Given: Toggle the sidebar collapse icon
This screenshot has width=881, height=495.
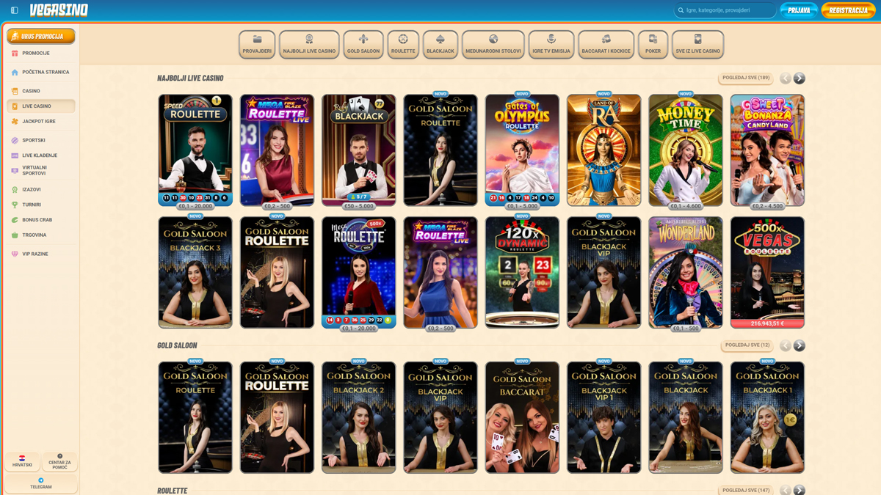Looking at the screenshot, I should pos(14,10).
